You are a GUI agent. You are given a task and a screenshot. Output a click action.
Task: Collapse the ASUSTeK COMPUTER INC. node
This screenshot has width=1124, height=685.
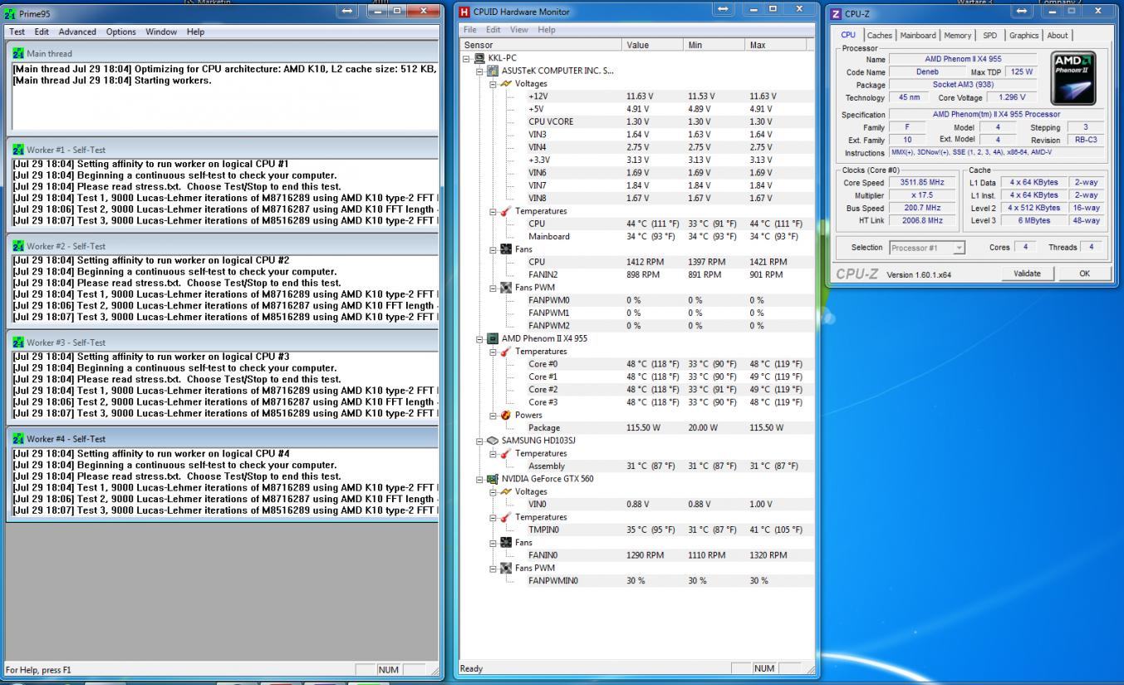pos(480,71)
